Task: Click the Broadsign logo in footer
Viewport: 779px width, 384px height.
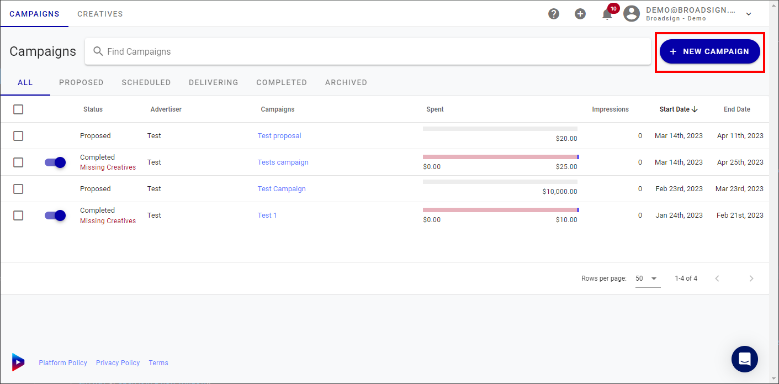Action: coord(18,362)
